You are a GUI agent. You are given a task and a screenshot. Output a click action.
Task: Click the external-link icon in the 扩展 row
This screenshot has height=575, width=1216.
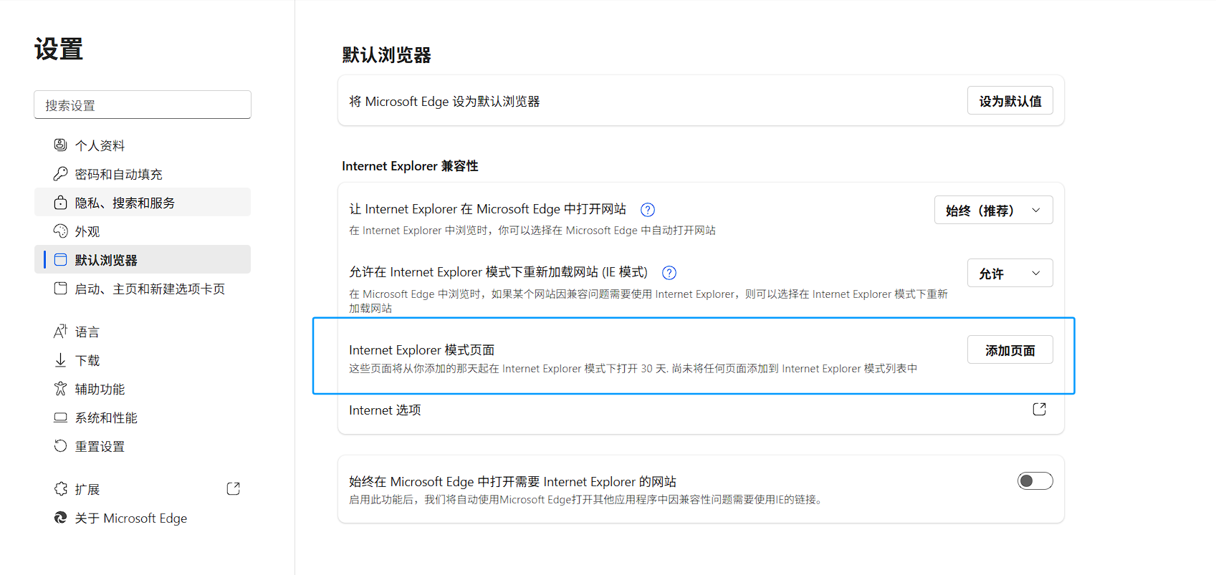[x=233, y=489]
